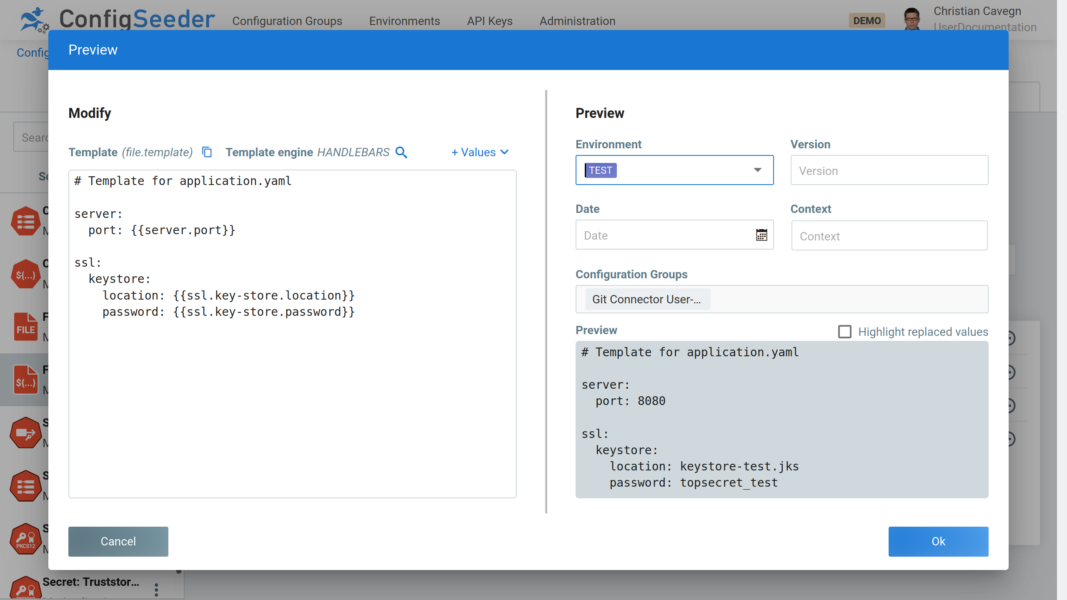Open the three-dot menu next to Secret Truststore

click(x=156, y=589)
